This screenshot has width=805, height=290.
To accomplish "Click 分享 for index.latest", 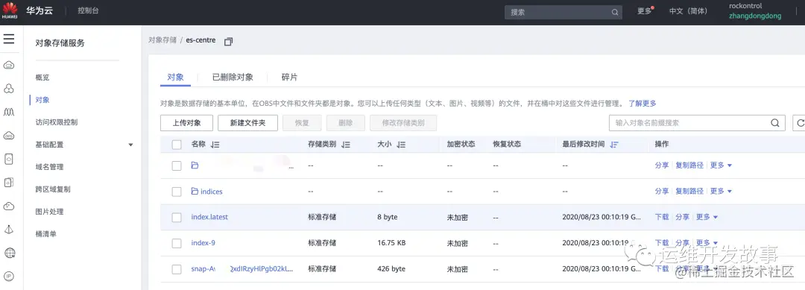I will coord(682,217).
